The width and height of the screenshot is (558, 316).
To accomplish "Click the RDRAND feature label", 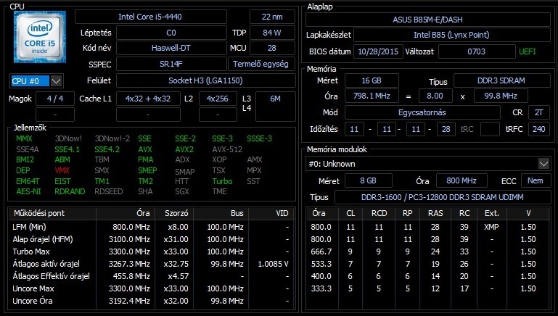I will coord(70,191).
